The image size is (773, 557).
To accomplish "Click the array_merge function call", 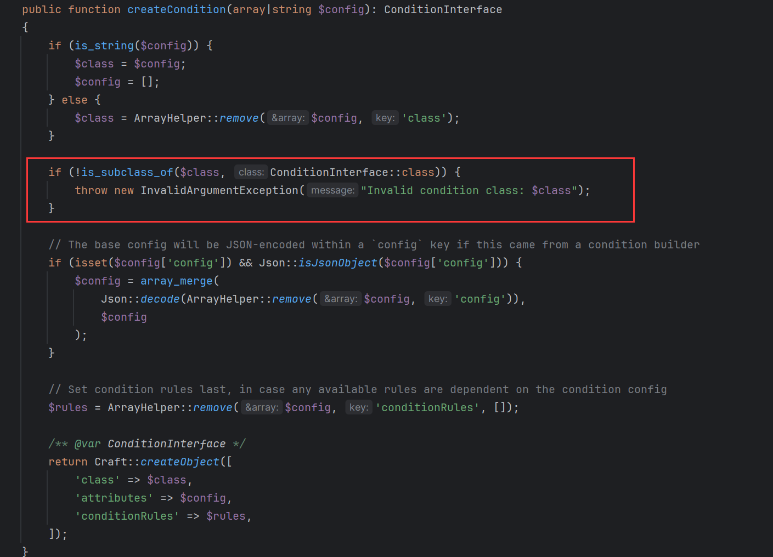I will (x=176, y=281).
